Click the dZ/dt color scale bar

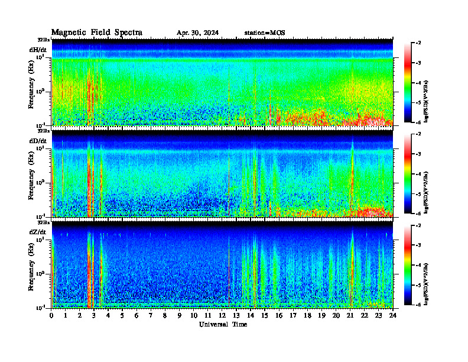[x=407, y=265]
